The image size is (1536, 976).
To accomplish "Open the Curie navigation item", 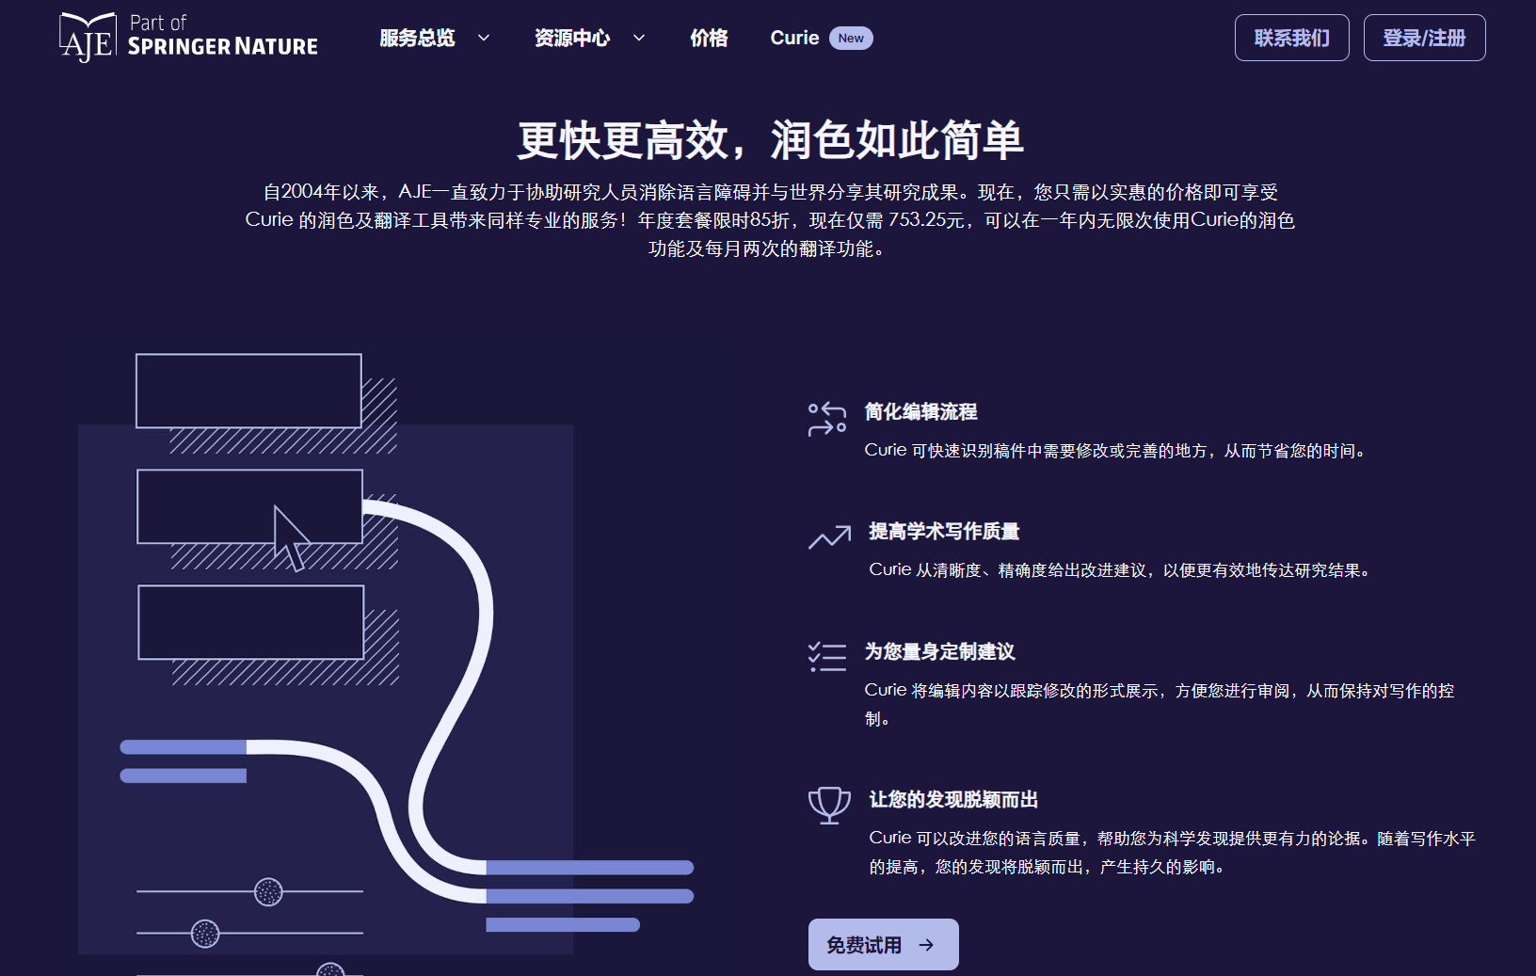I will [x=794, y=39].
